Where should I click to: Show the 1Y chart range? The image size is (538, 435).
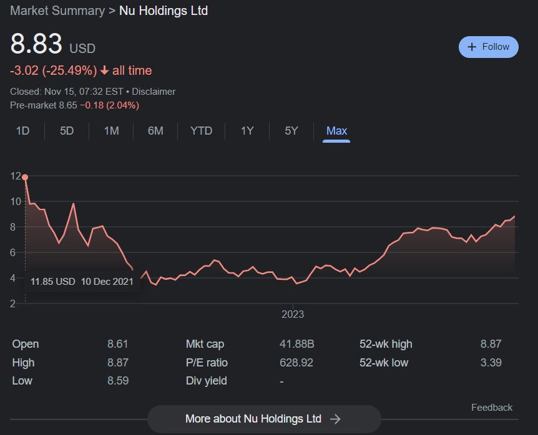tap(247, 131)
